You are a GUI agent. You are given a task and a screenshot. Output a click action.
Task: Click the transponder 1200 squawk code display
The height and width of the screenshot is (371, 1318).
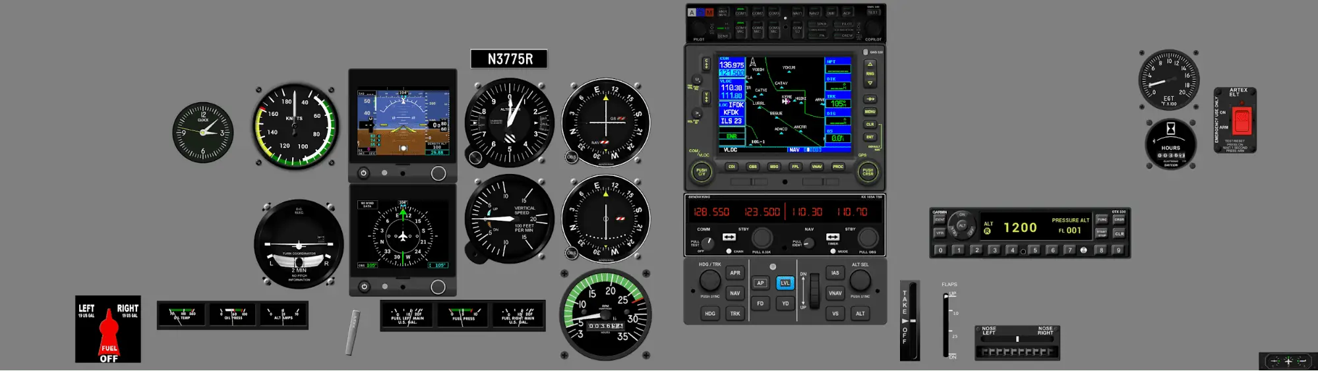1020,228
